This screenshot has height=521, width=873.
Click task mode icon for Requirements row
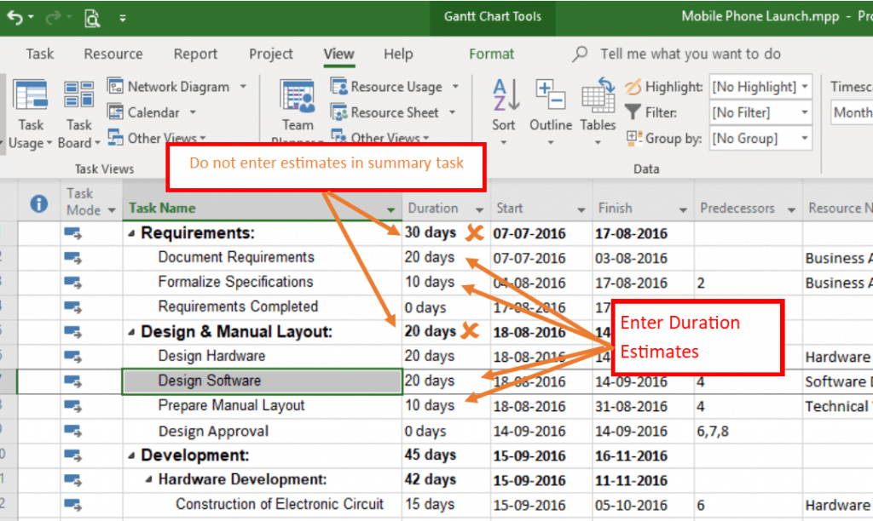click(x=73, y=234)
